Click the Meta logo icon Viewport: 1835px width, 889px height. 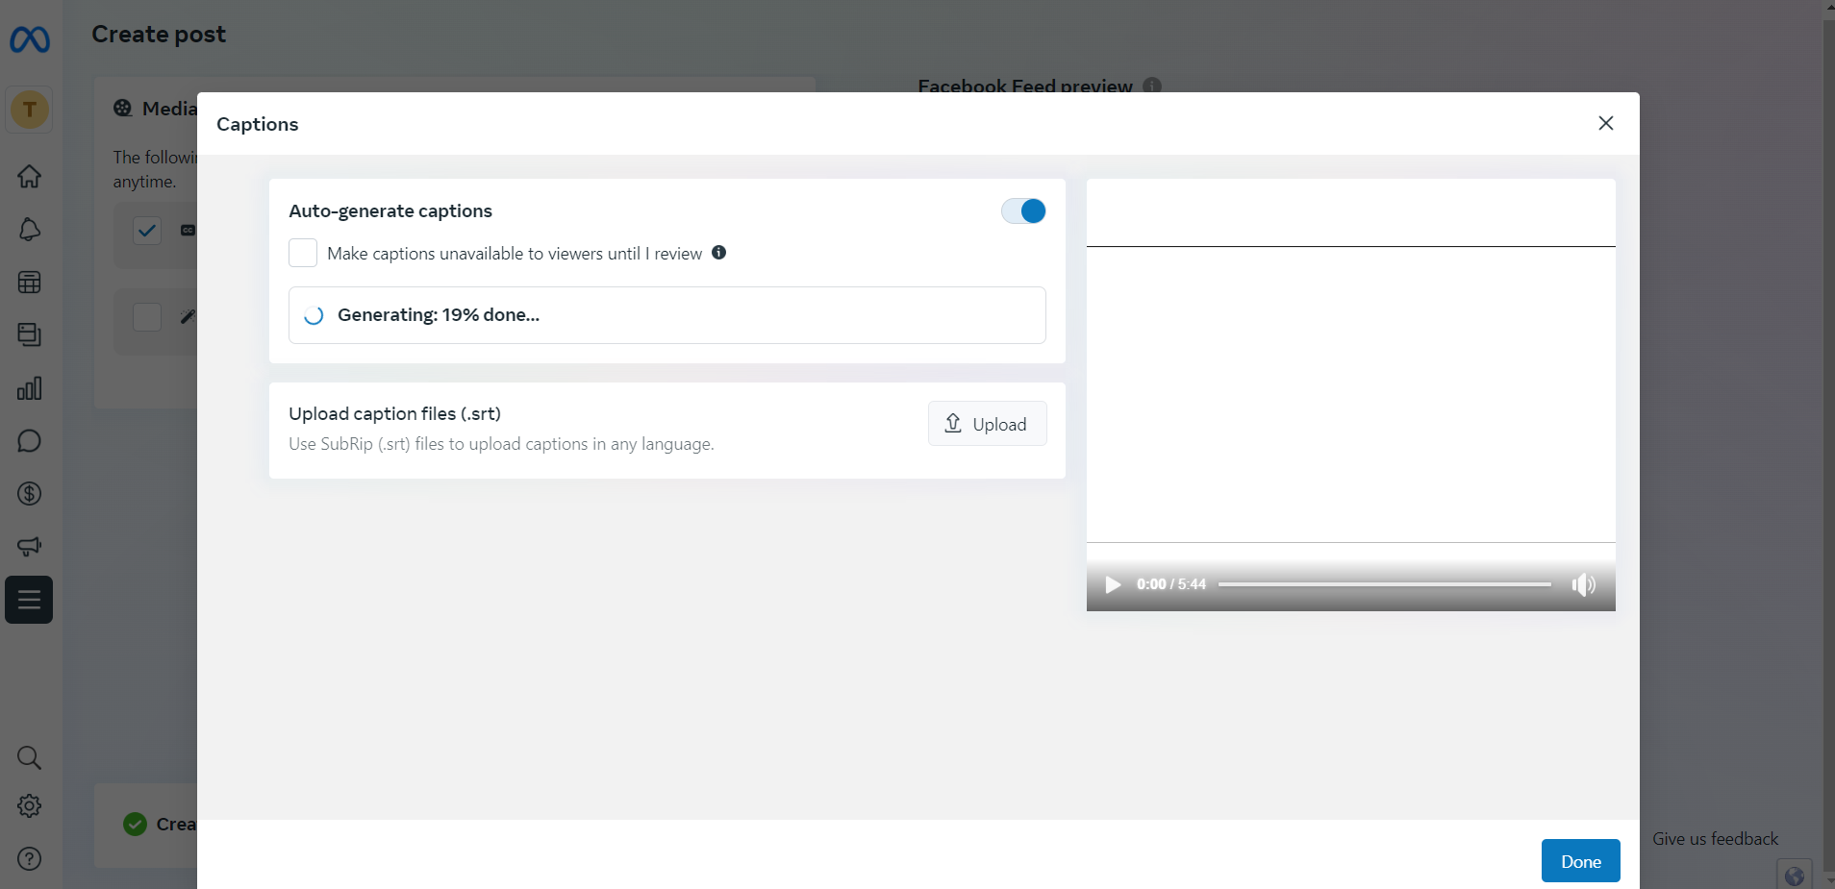click(x=30, y=39)
